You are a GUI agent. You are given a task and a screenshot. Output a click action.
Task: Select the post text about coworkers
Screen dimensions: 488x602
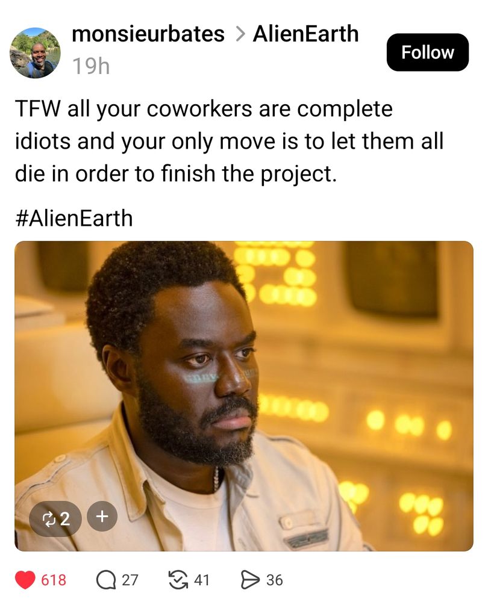(x=230, y=141)
